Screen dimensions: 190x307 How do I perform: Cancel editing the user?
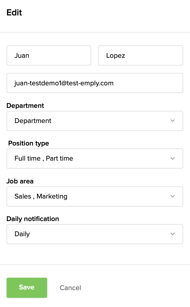click(x=70, y=288)
